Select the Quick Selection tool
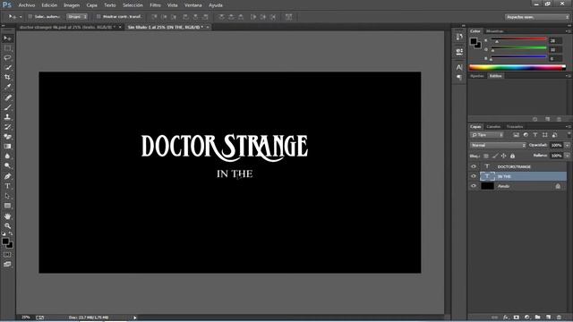 coord(7,68)
